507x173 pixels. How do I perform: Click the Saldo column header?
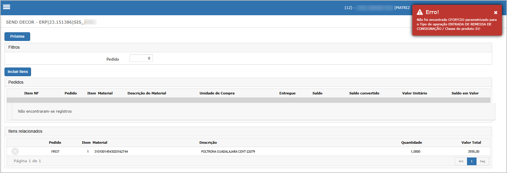click(317, 93)
